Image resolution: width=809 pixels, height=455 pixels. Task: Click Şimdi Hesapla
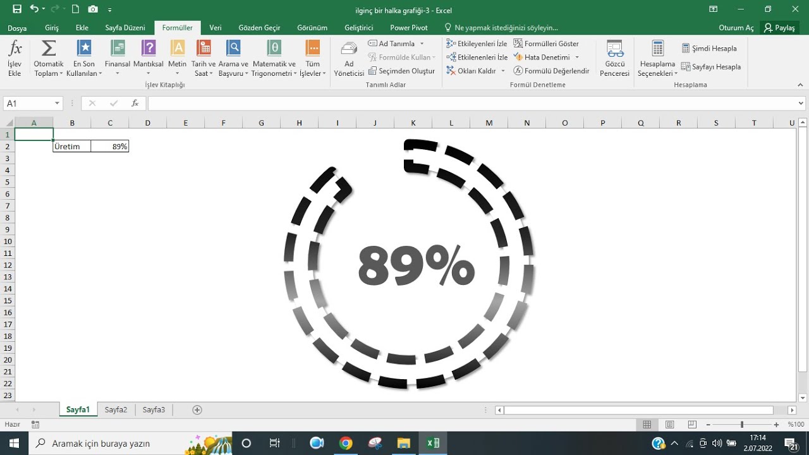pos(709,48)
